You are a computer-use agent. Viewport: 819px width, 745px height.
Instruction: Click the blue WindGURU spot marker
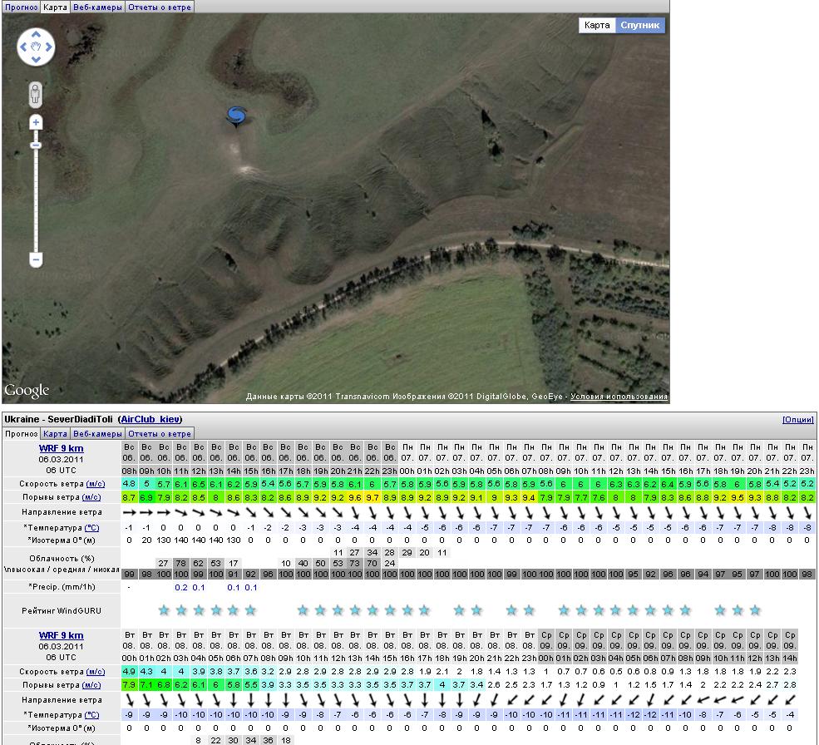pos(236,116)
